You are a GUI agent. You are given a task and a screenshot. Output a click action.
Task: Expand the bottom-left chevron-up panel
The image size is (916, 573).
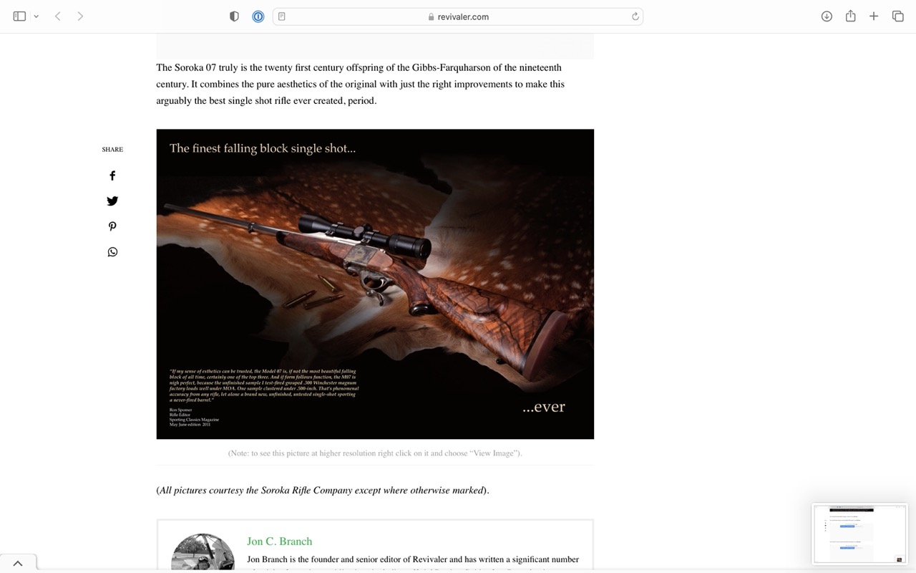(18, 564)
